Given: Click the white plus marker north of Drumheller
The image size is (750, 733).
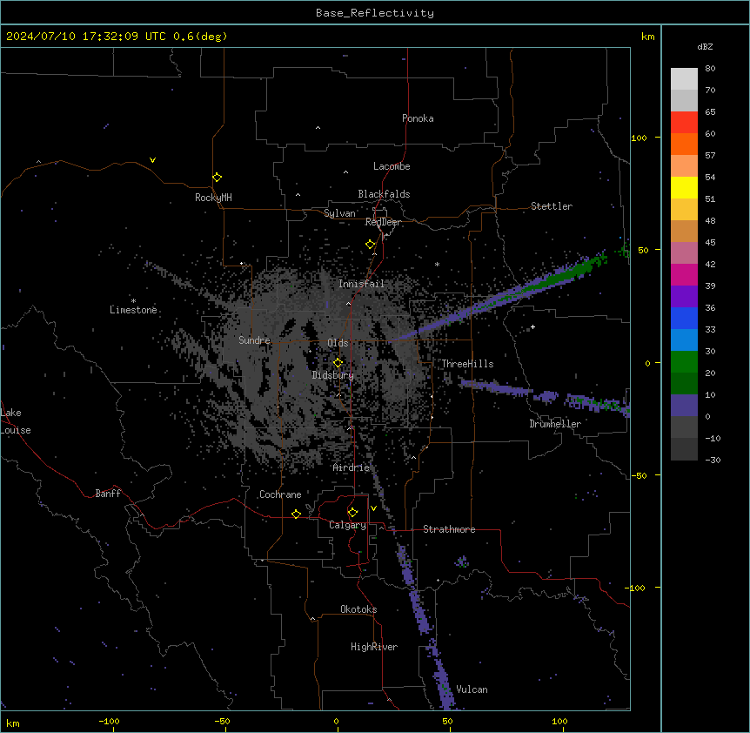Looking at the screenshot, I should pos(532,326).
